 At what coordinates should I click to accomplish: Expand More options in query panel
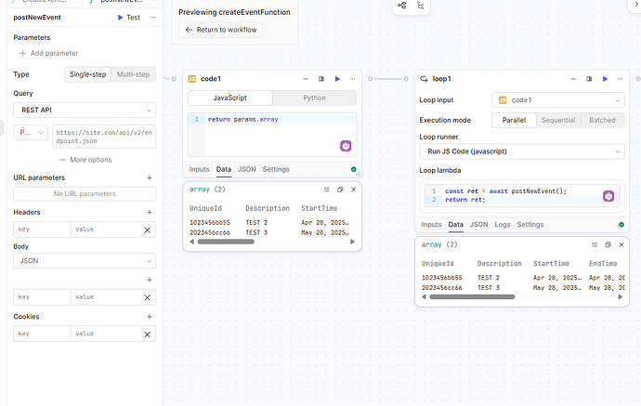[x=85, y=160]
